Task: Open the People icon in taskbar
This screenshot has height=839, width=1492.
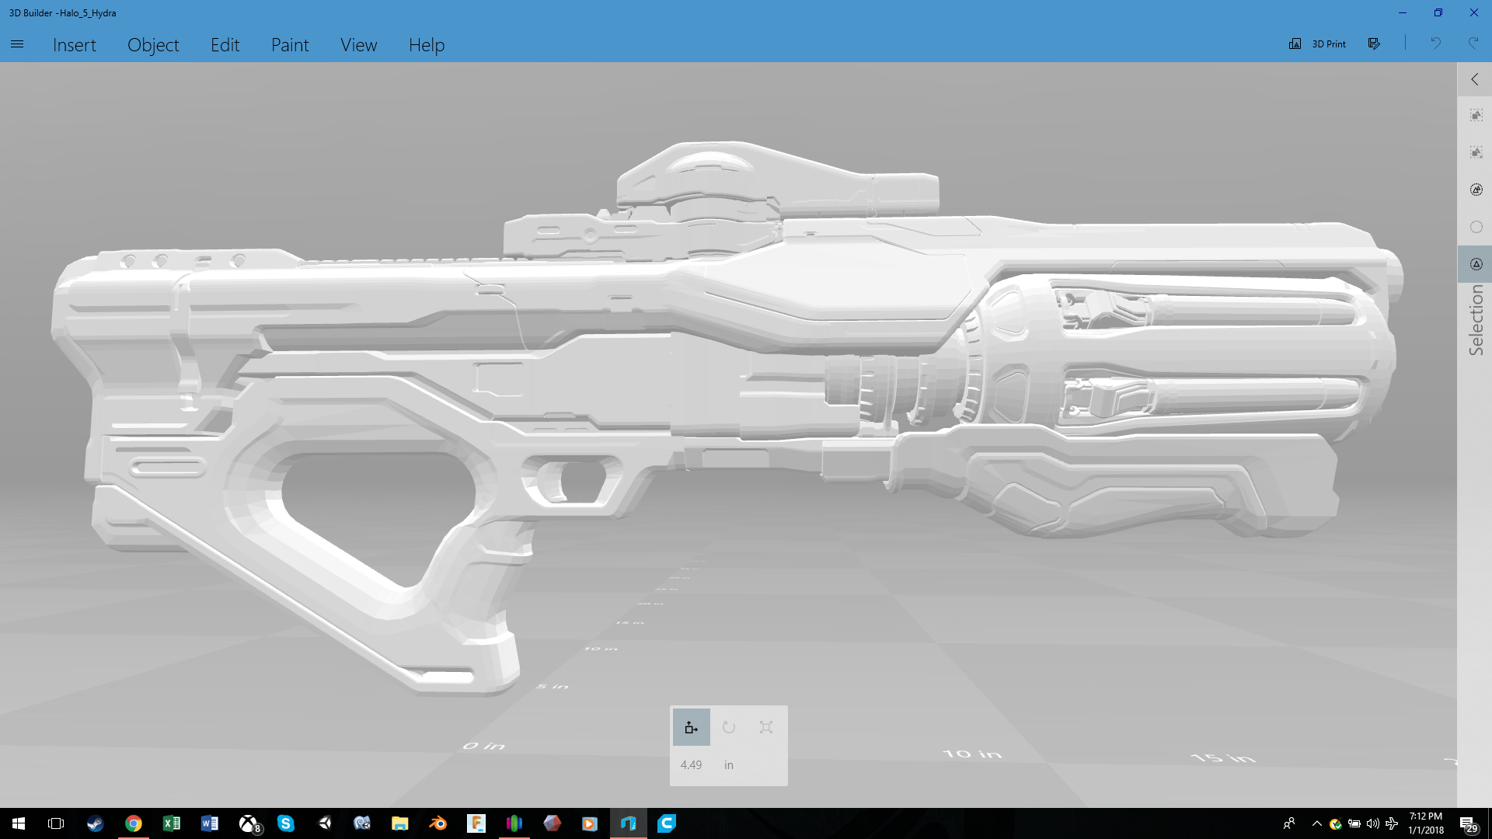Action: coord(1289,823)
